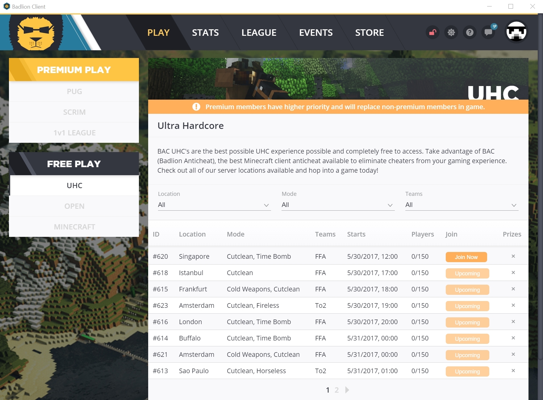Click prizes X icon for game #618

[513, 273]
